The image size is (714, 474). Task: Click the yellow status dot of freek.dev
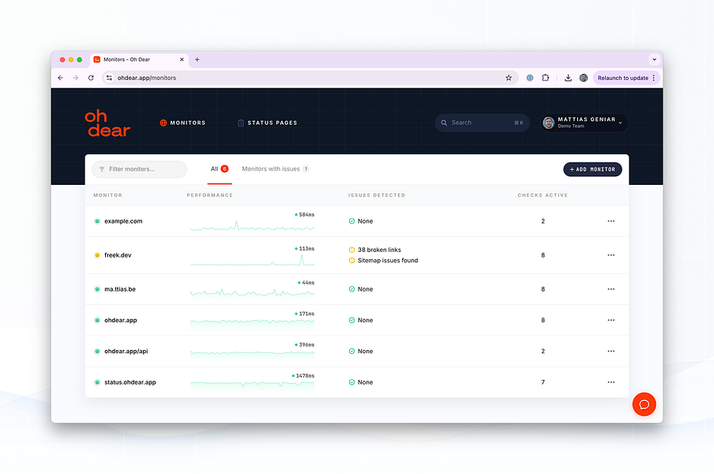(x=97, y=255)
